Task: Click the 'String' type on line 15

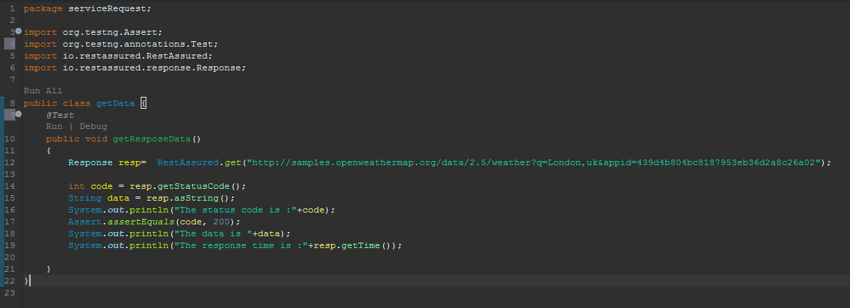Action: coord(85,198)
